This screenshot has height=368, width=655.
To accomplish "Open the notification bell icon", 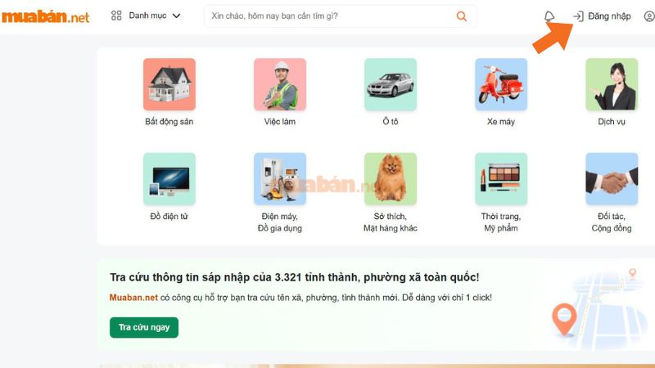I will (x=549, y=16).
